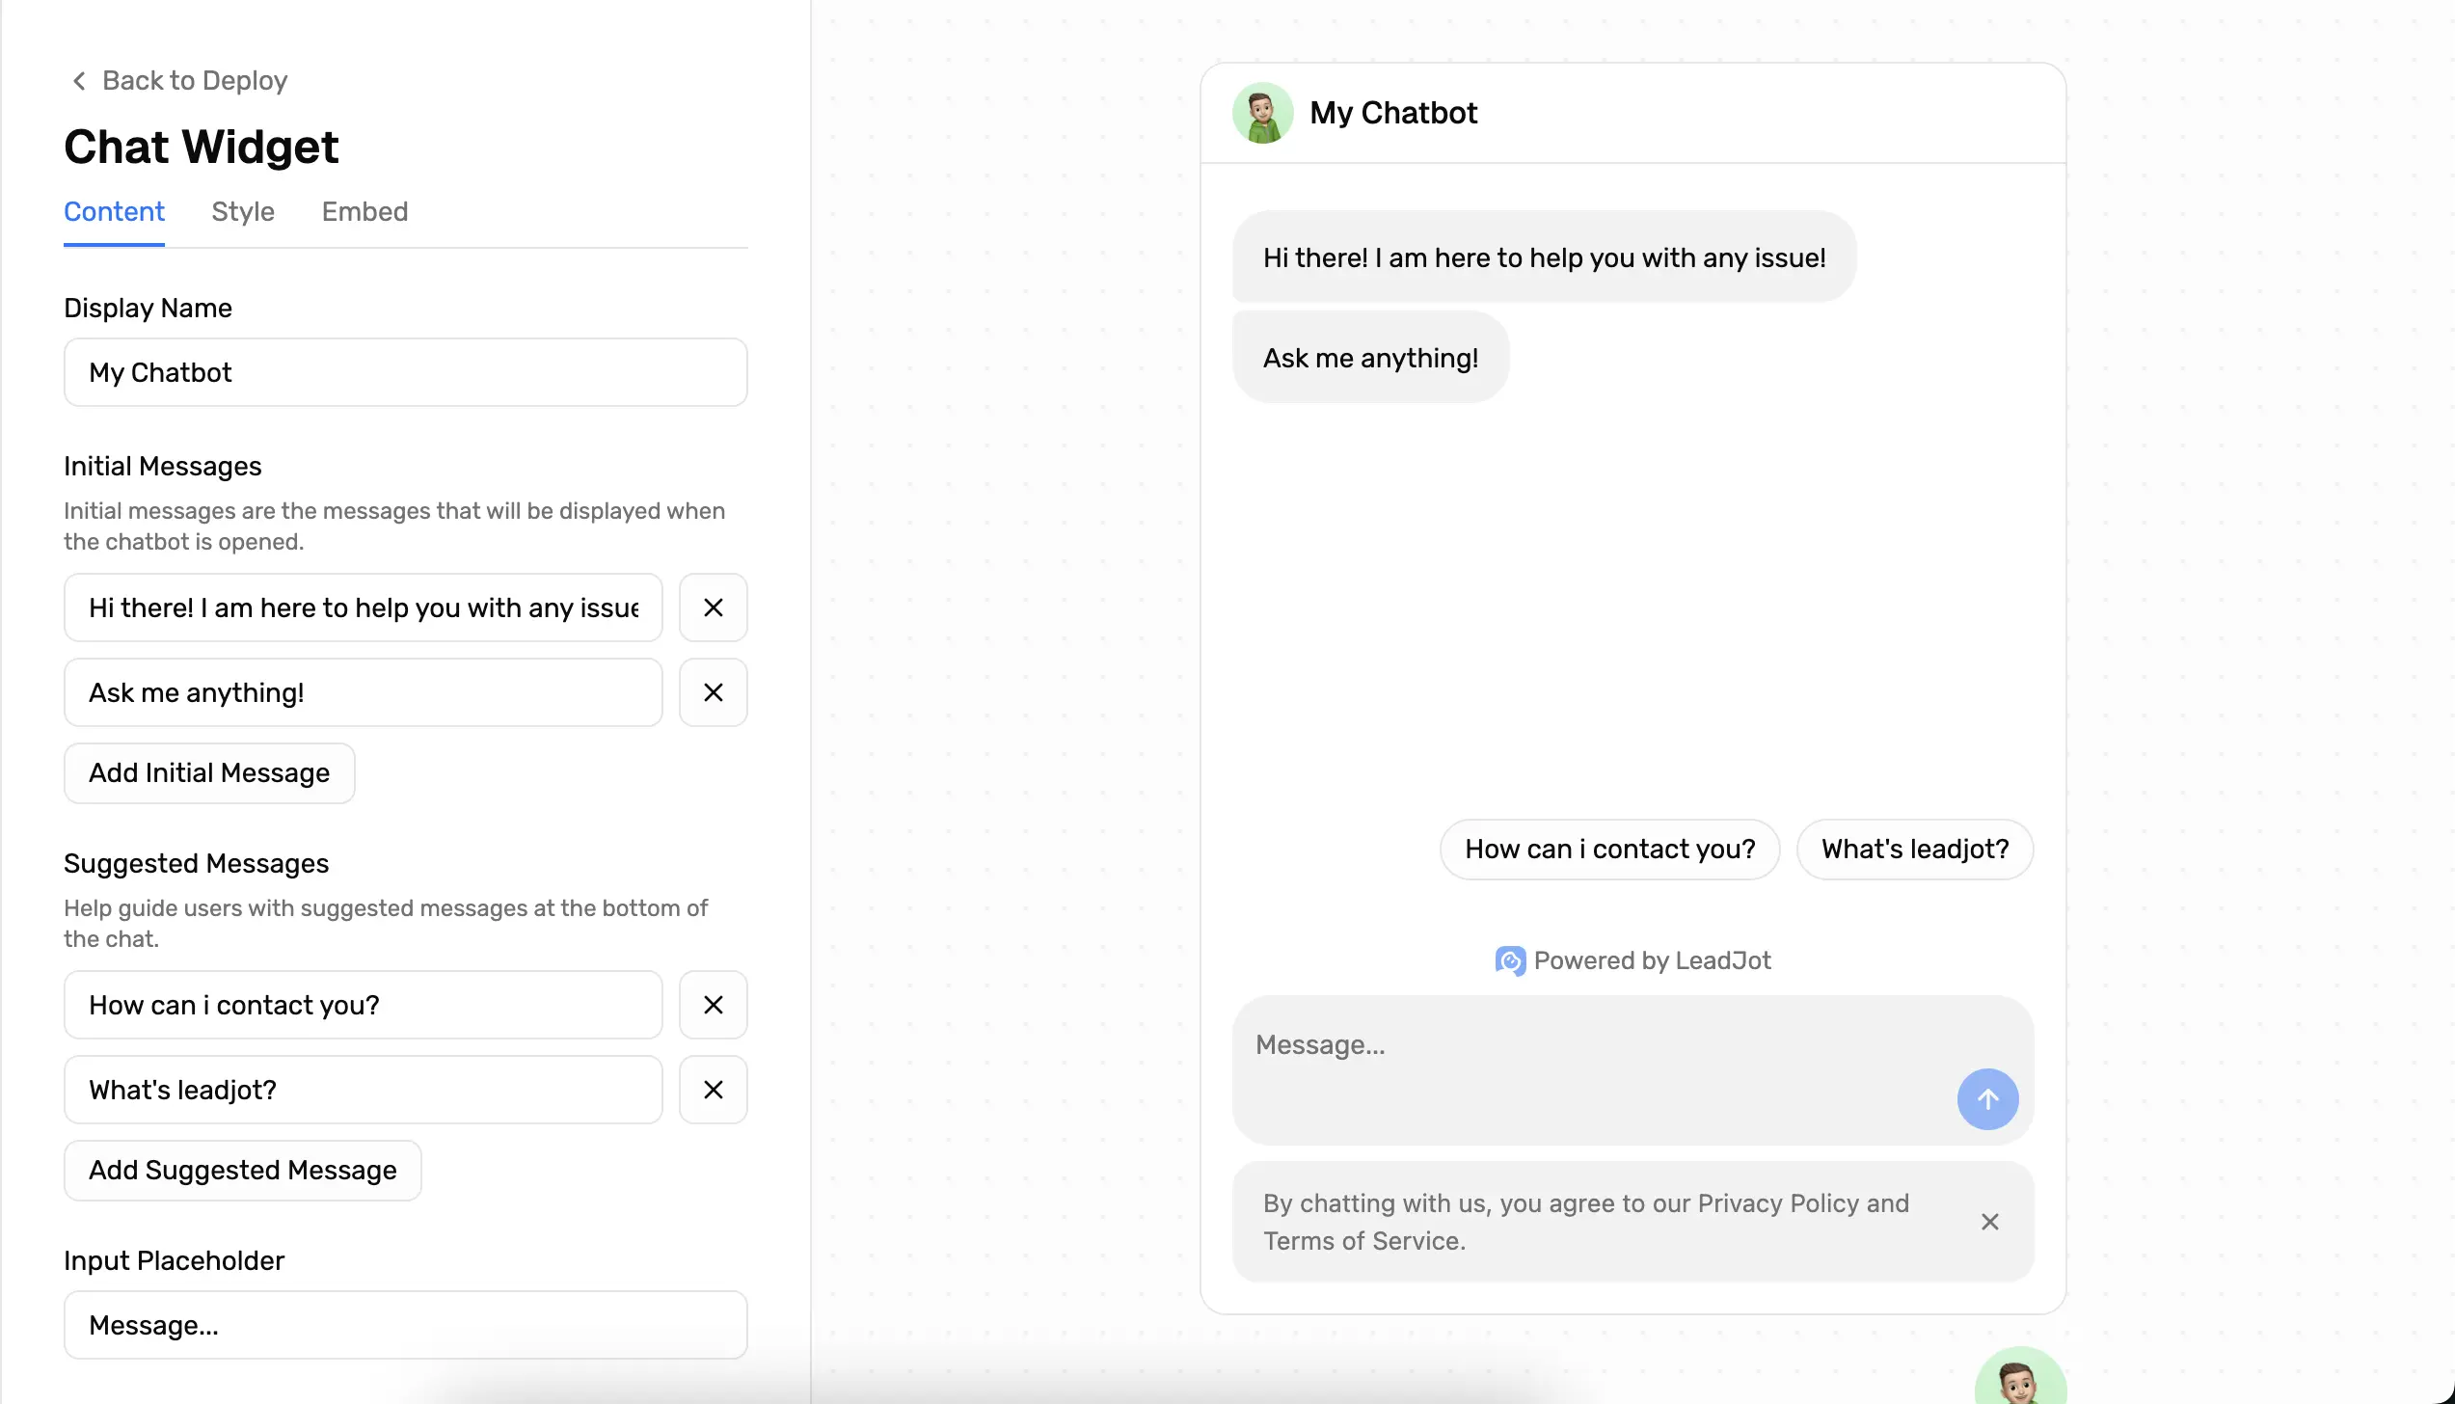Click the My Chatbot avatar icon
Image resolution: width=2455 pixels, height=1404 pixels.
(1263, 112)
